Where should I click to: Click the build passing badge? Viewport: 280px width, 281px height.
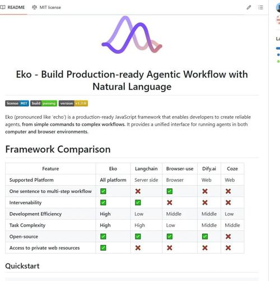coord(44,103)
